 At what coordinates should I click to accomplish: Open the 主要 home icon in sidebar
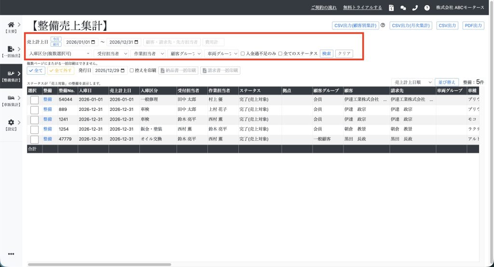click(11, 25)
